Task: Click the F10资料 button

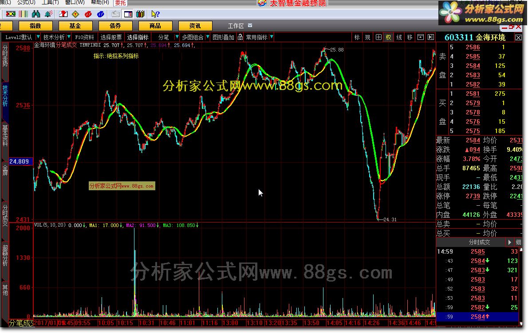Action: [84, 37]
